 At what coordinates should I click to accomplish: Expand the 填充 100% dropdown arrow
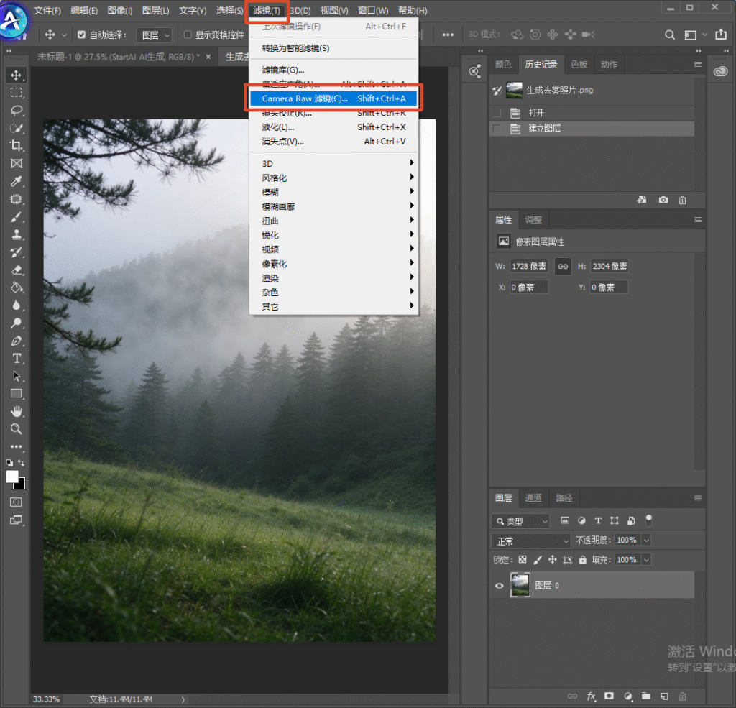[x=646, y=560]
